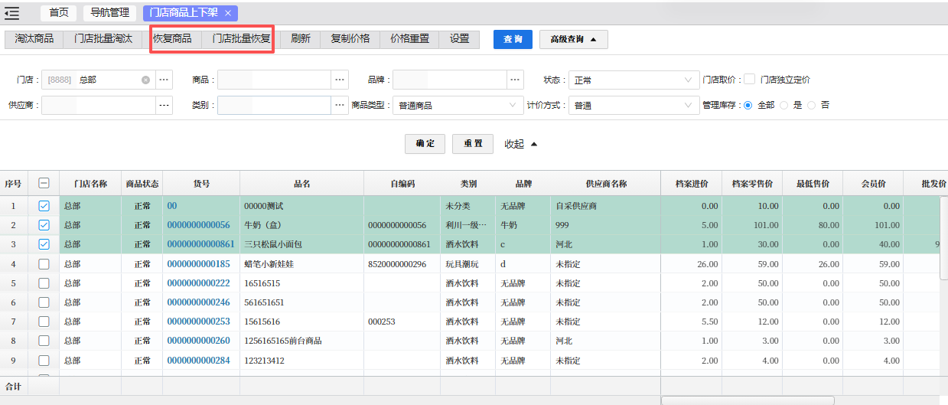Open the 类别 picker ellipsis button
This screenshot has width=948, height=405.
point(340,105)
